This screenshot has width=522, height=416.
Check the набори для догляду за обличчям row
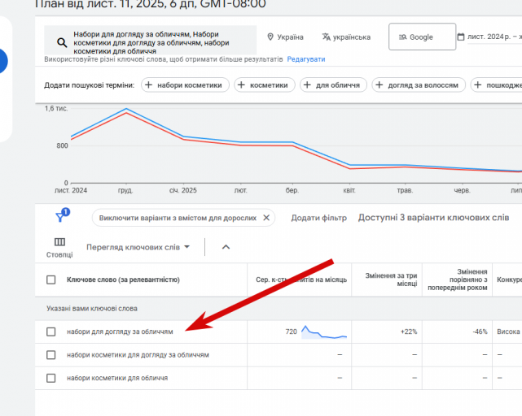click(x=51, y=331)
